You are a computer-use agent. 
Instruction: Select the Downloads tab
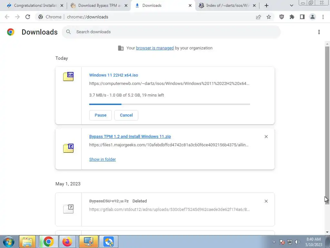coord(163,5)
